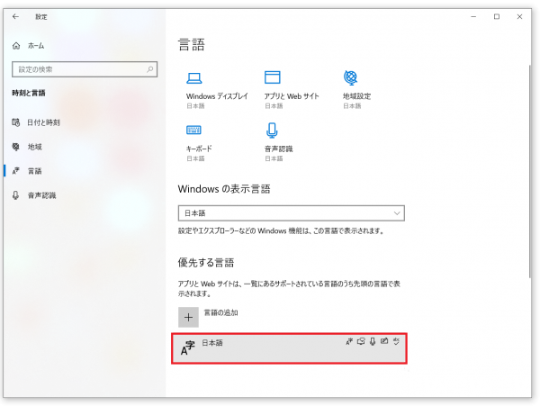
Task: Click the display language feature icon on 日本語 row
Action: coord(349,341)
